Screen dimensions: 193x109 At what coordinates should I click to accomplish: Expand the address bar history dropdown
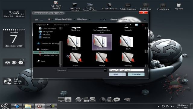click(x=101, y=19)
